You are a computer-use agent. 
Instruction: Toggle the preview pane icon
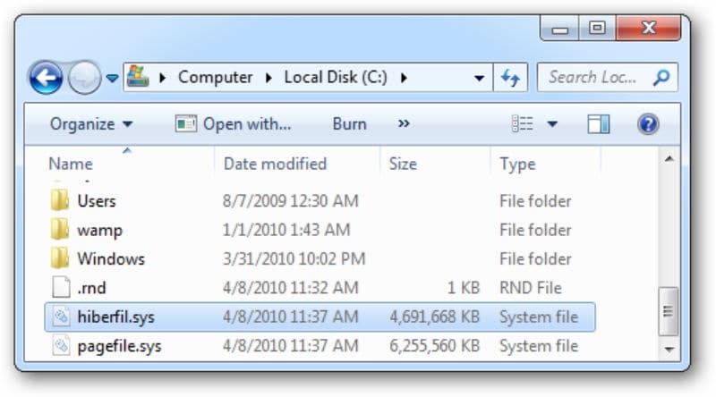(599, 124)
